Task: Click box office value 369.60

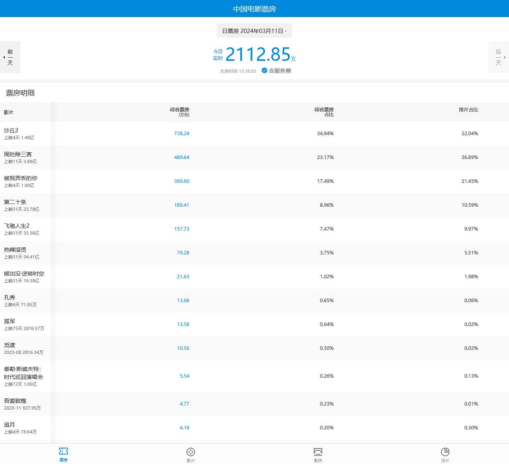Action: point(182,181)
